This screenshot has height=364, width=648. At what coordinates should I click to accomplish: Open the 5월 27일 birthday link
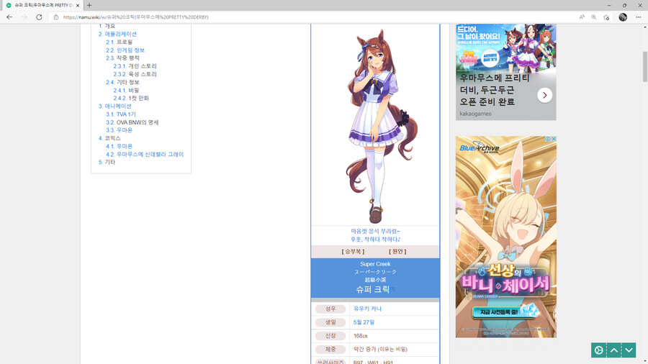pyautogui.click(x=364, y=322)
